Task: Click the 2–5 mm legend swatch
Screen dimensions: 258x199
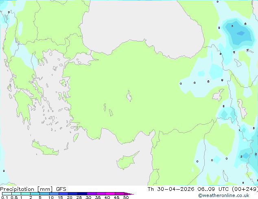Action: [x=35, y=194]
